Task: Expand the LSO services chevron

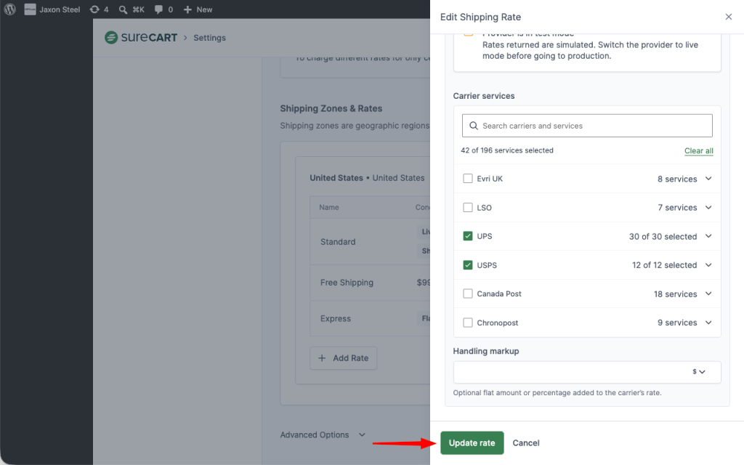Action: tap(708, 207)
